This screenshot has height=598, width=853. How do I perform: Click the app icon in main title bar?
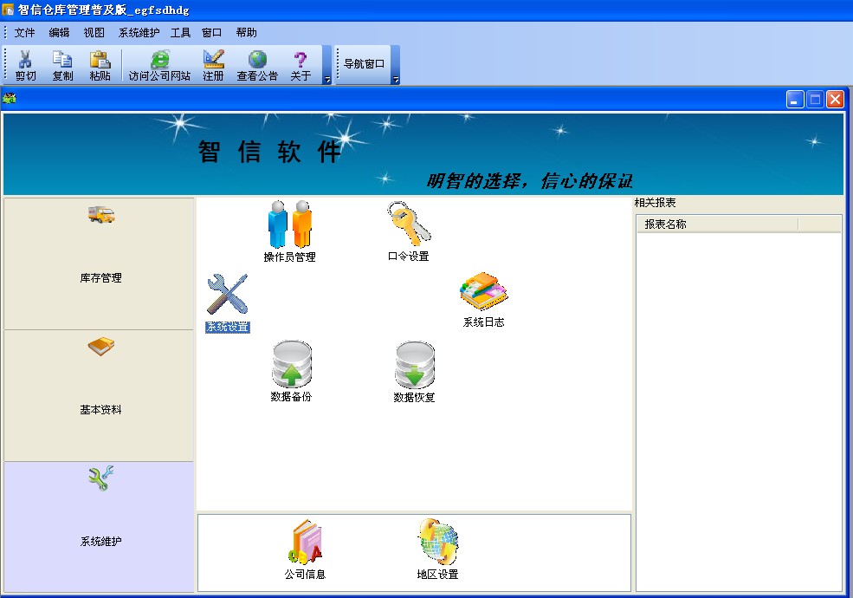pyautogui.click(x=8, y=10)
